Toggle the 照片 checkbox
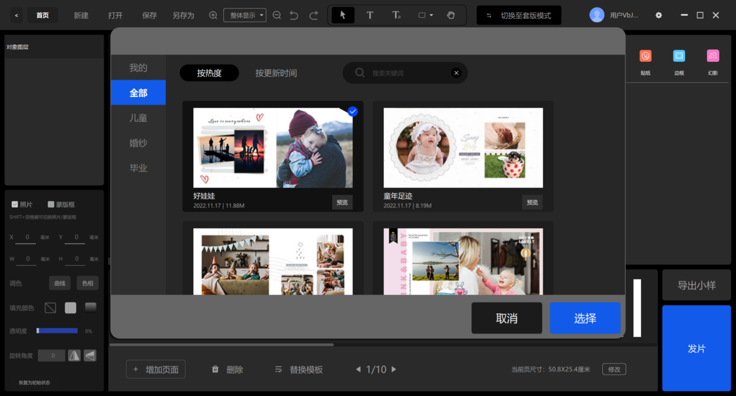The image size is (736, 396). 15,204
